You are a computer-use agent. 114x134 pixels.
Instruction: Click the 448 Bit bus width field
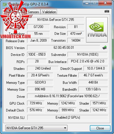coord(93,82)
